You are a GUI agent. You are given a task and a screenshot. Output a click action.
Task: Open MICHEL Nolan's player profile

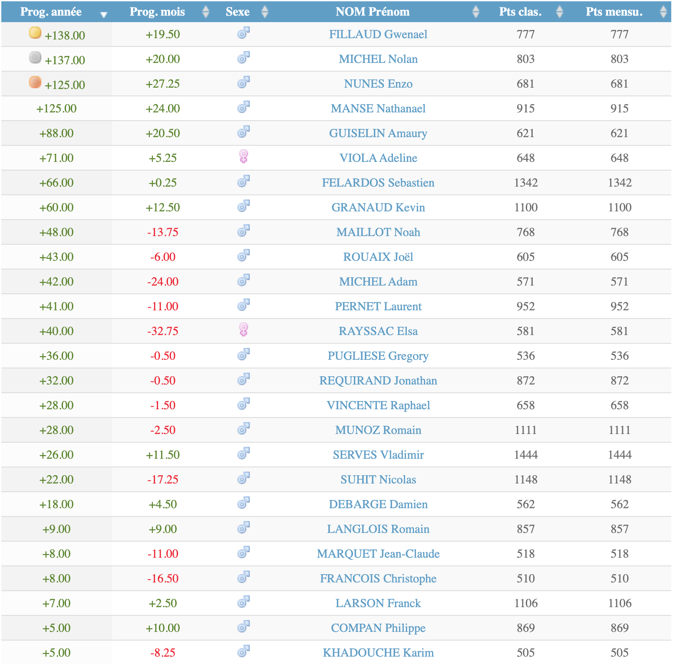[x=378, y=59]
